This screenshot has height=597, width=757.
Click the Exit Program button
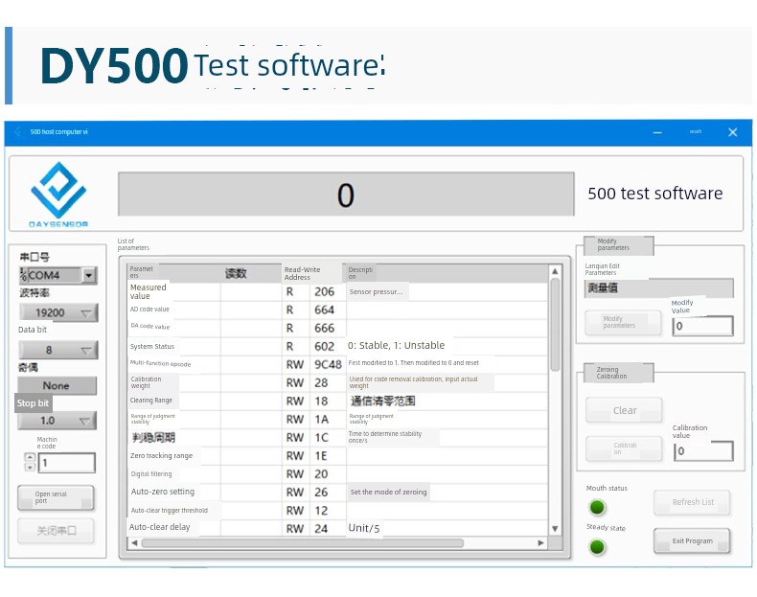pos(692,541)
